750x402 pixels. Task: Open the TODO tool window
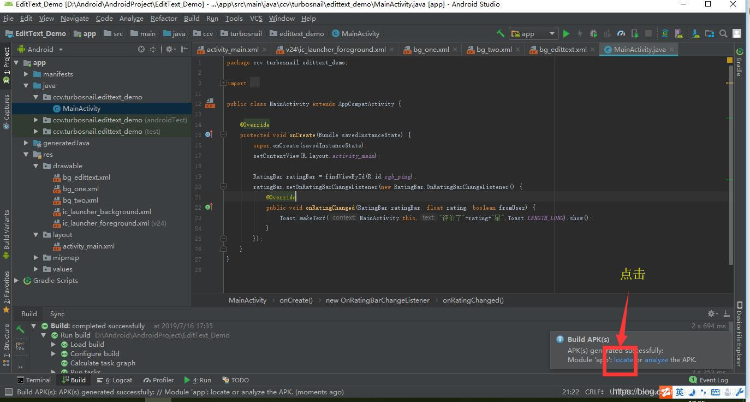pos(235,380)
